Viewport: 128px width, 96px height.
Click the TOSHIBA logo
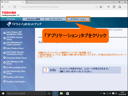click(9, 13)
